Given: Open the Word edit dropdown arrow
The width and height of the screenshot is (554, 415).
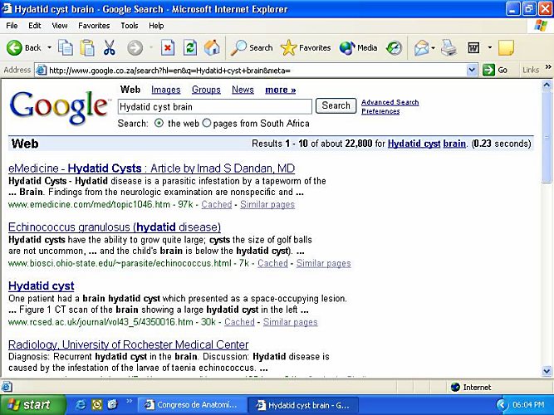Looking at the screenshot, I should 490,47.
